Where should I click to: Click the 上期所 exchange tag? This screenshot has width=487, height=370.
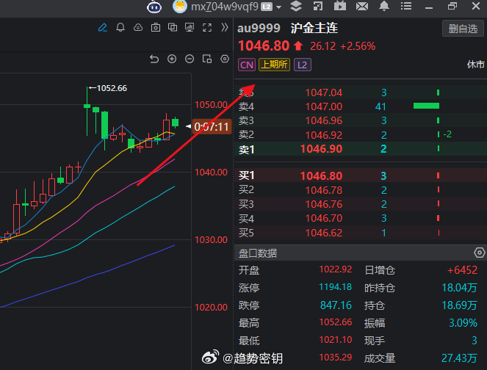[x=274, y=65]
